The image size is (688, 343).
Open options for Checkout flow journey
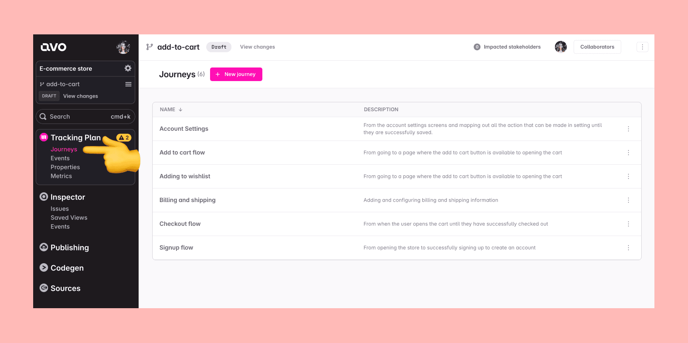point(628,224)
